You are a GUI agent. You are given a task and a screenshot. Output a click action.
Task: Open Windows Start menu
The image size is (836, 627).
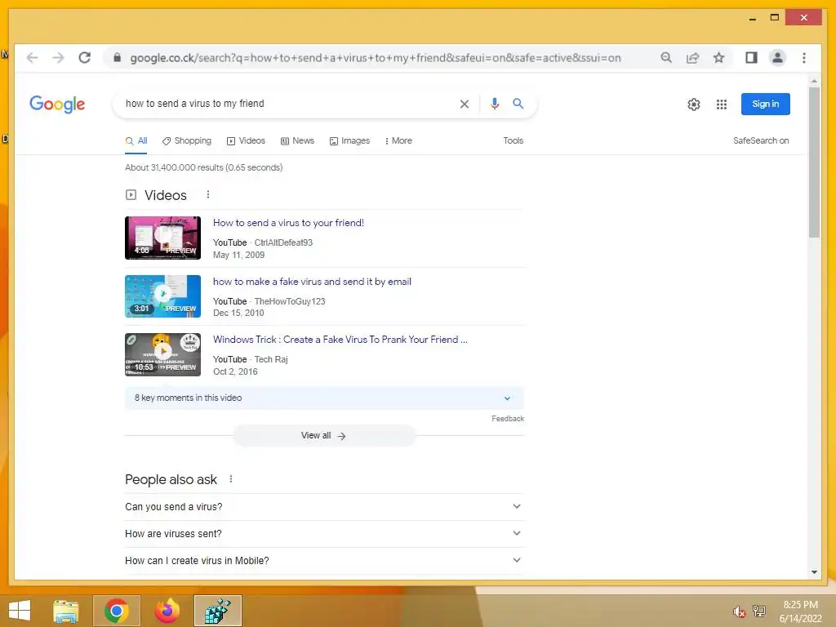pyautogui.click(x=20, y=611)
